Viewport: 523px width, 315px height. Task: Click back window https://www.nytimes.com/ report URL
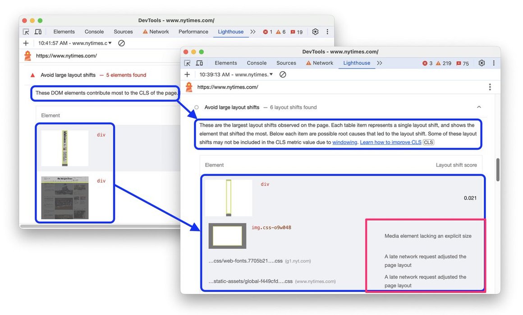coord(66,56)
